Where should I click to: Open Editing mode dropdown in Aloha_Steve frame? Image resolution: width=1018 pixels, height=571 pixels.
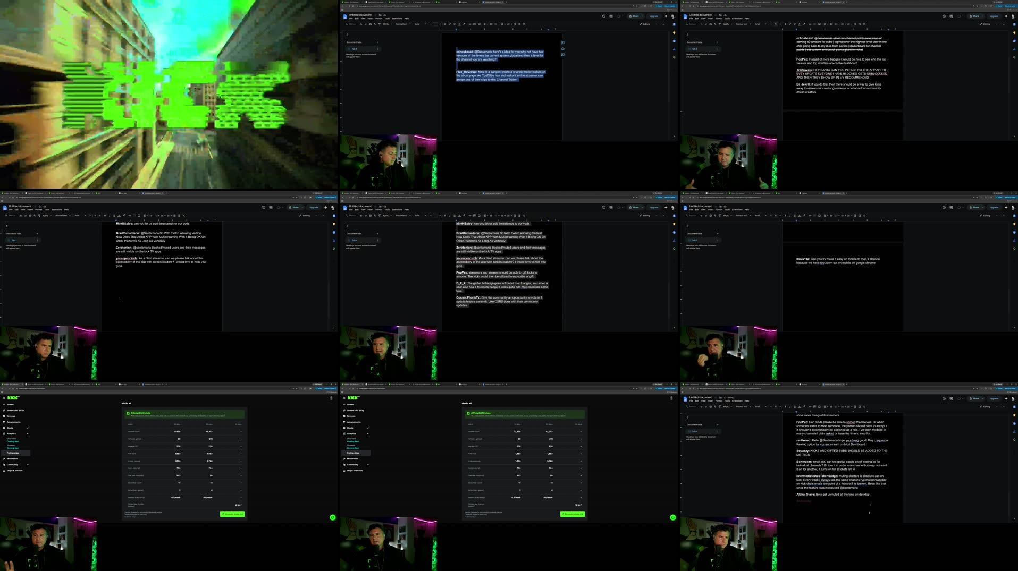(988, 407)
